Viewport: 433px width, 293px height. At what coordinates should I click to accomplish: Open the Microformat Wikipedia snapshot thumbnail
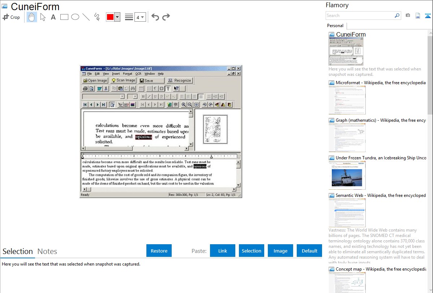tap(347, 100)
